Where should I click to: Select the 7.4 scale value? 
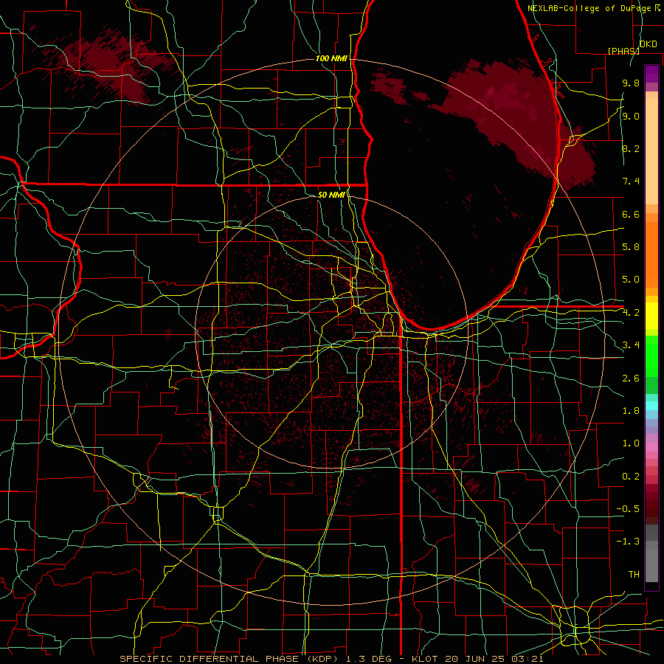point(631,181)
